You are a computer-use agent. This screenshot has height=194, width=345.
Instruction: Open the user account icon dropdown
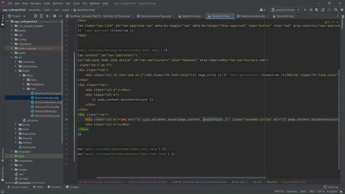(262, 10)
